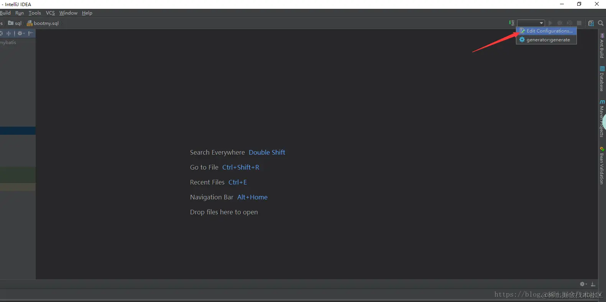
Task: Click the Ctrl+Shift+R shortcut text
Action: point(241,167)
